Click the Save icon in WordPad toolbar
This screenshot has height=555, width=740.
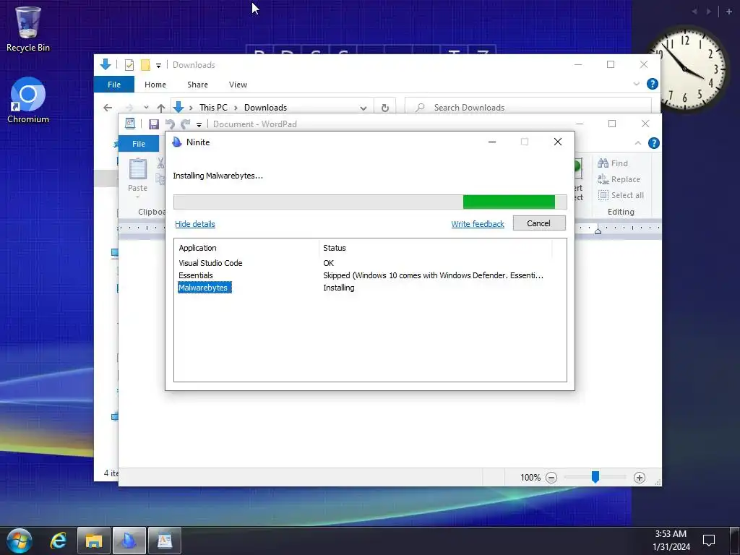coord(153,124)
